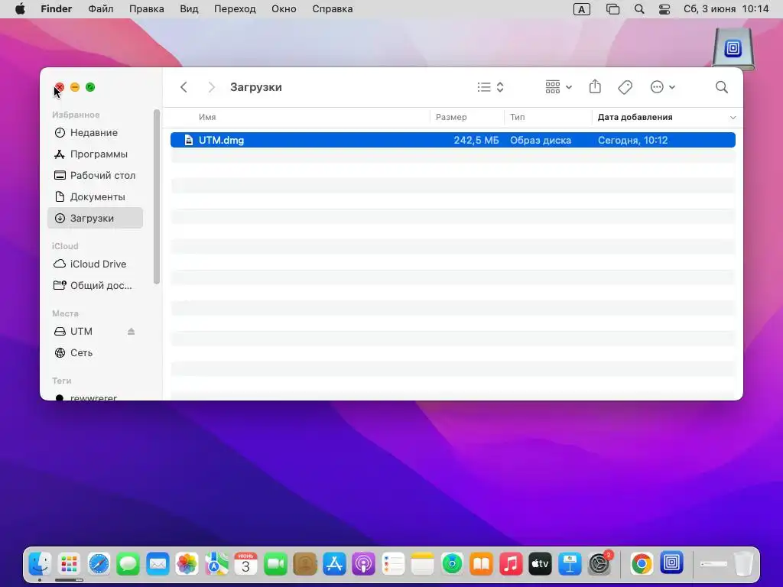Open iCloud Drive in the sidebar

[x=95, y=264]
